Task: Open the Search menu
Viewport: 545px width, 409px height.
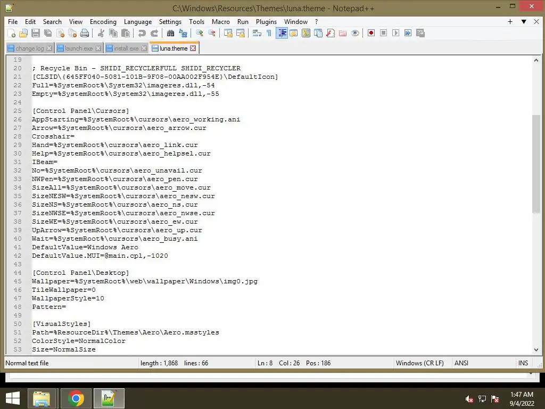Action: (52, 21)
